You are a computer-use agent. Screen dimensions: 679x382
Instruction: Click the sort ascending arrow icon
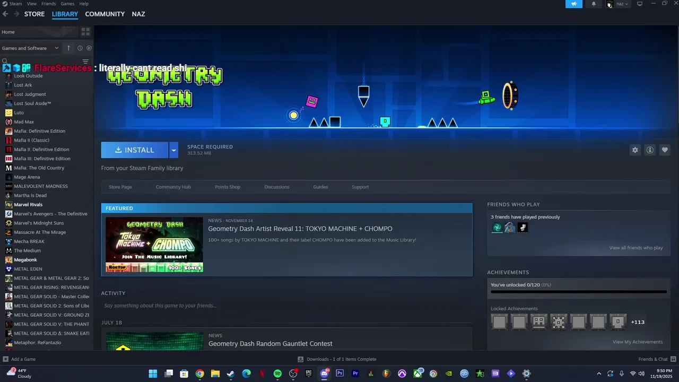click(68, 48)
